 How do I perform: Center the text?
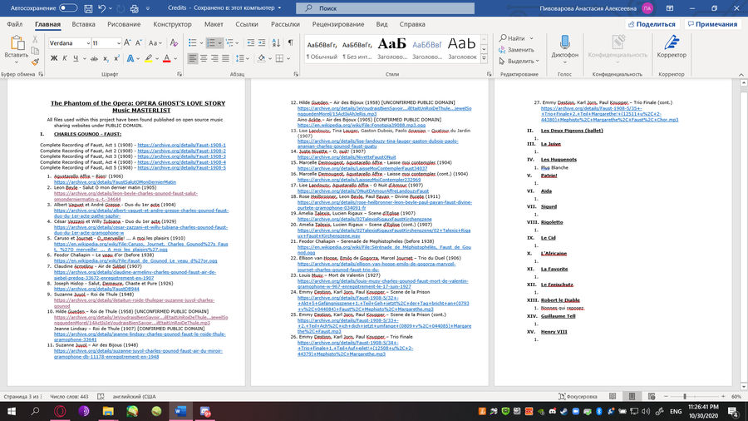click(x=204, y=58)
